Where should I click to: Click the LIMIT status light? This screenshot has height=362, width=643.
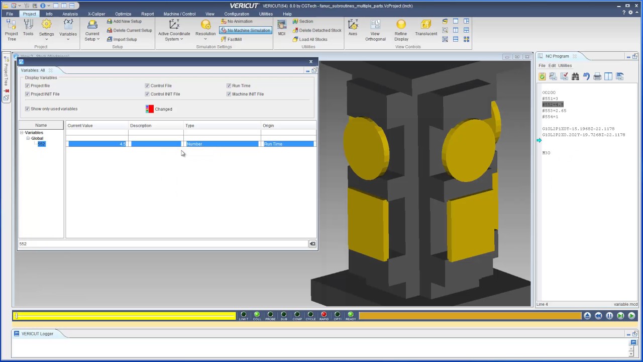coord(244,315)
